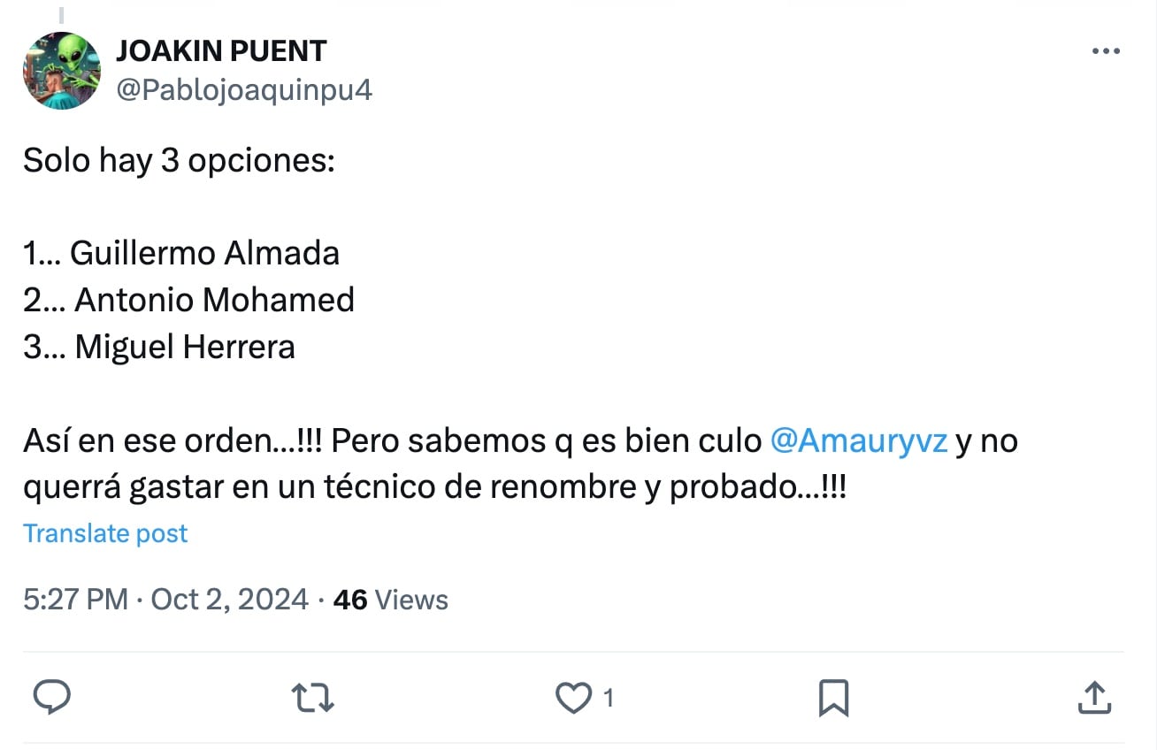
Task: Click Translate post
Action: pos(105,533)
